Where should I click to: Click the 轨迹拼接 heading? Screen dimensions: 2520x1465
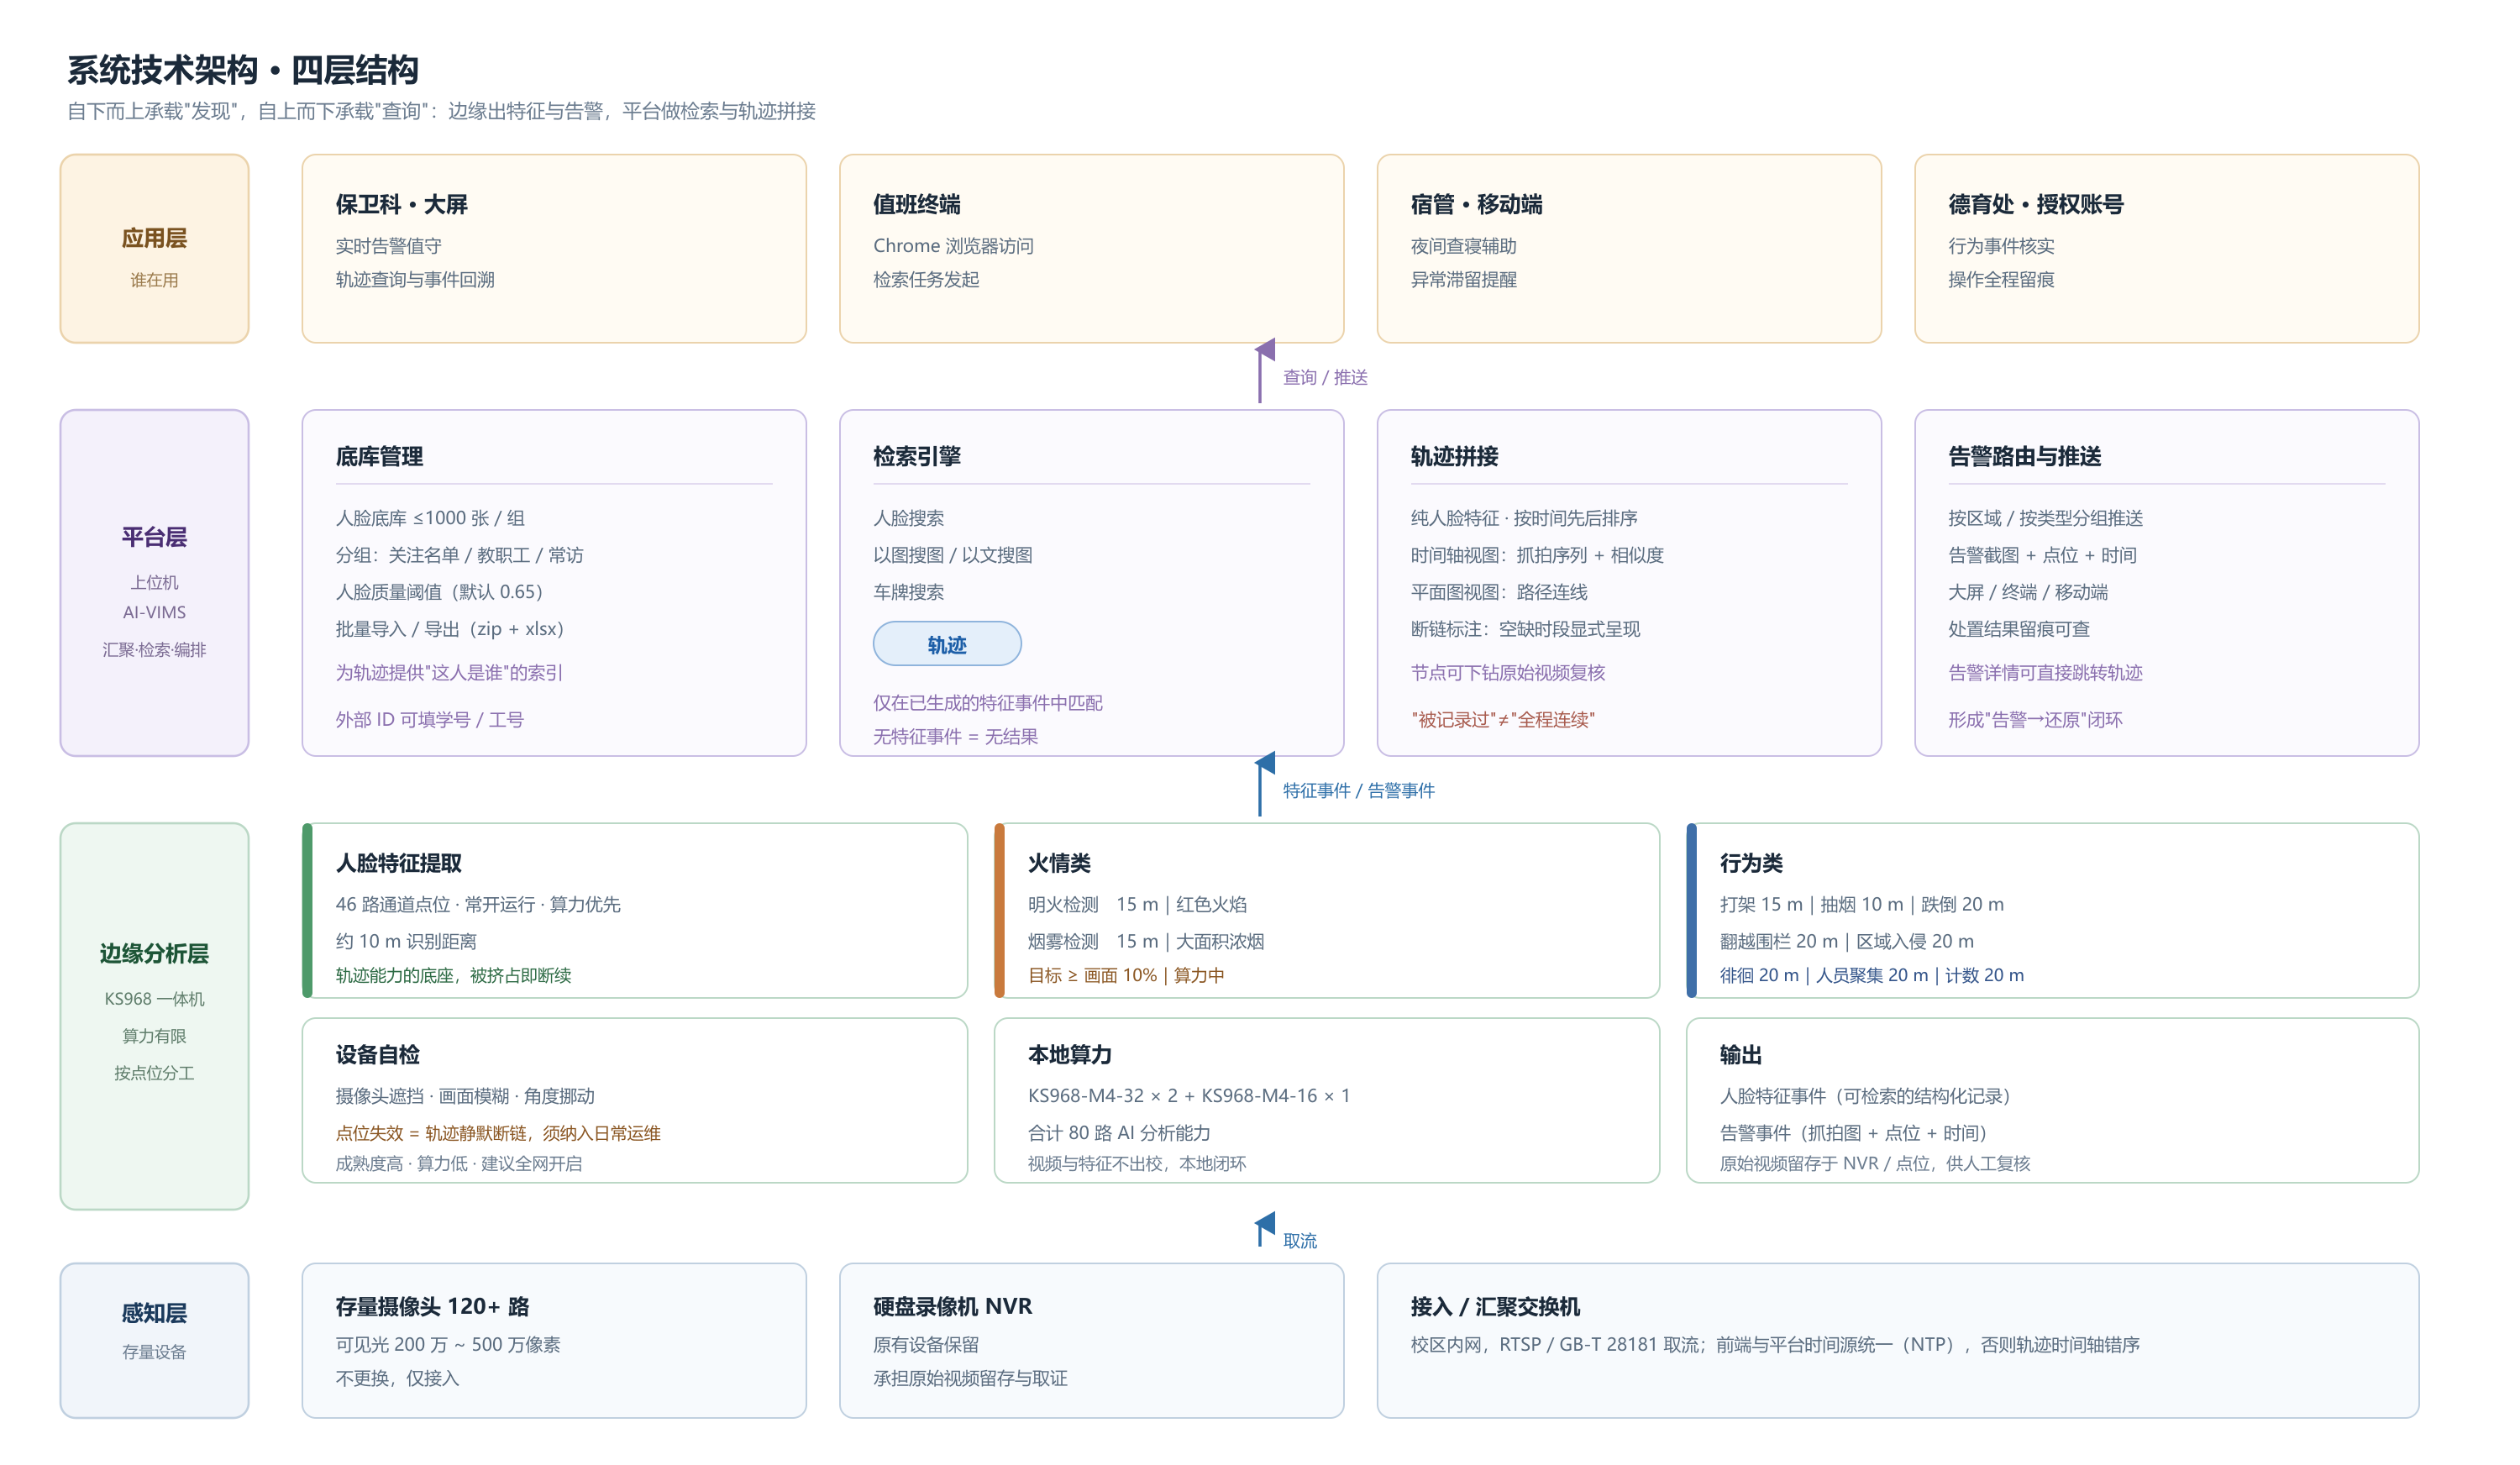click(1454, 456)
